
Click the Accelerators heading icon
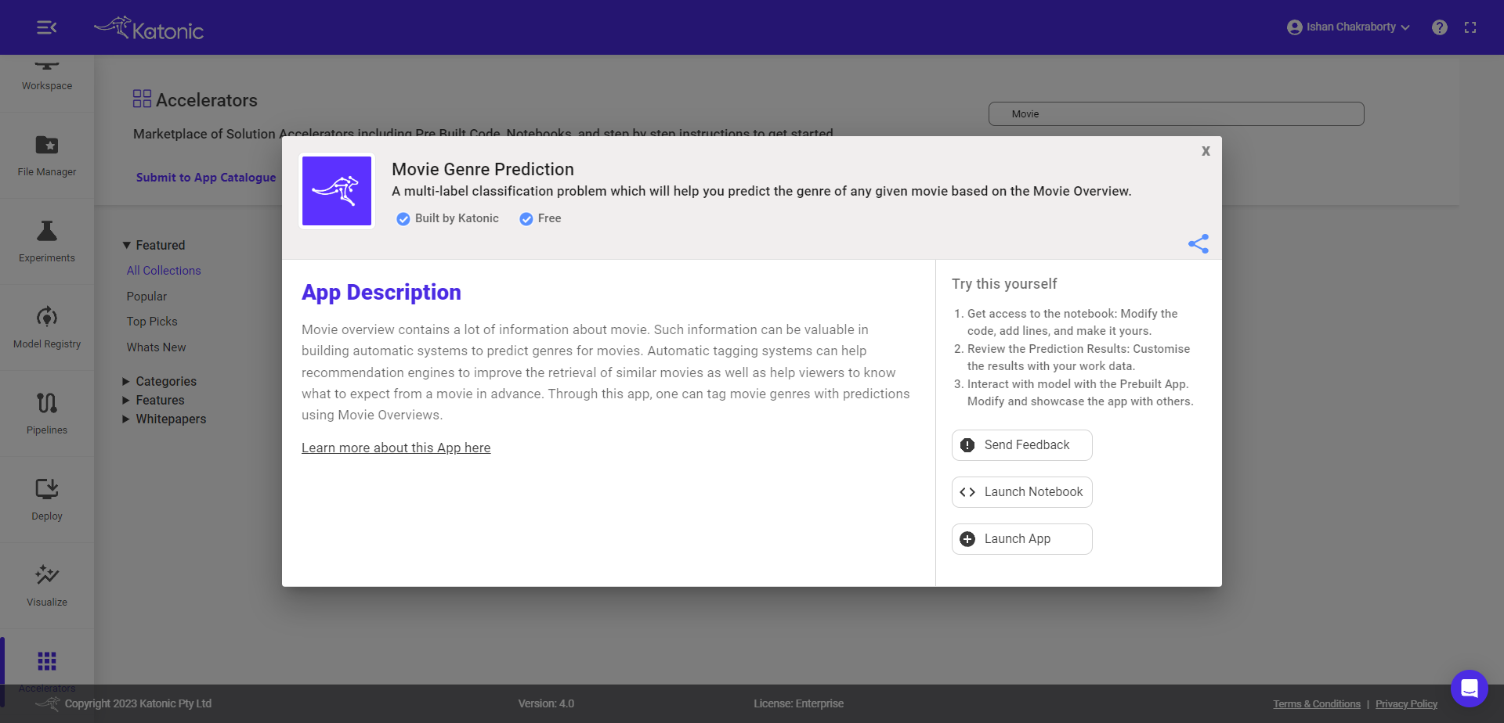[x=142, y=99]
